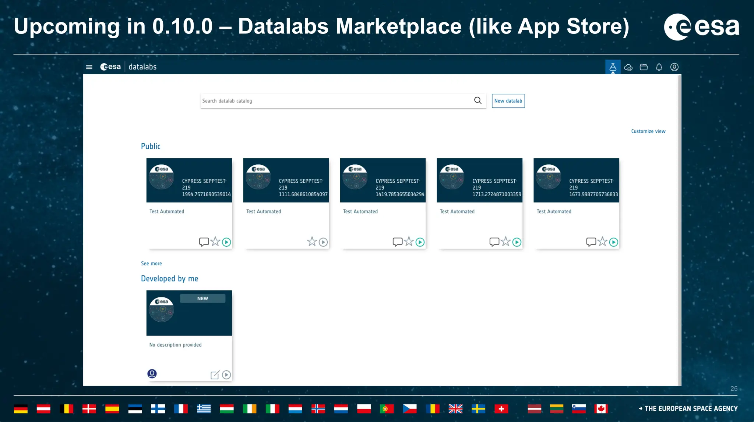This screenshot has height=422, width=754.
Task: Open comments on datalab 1713.2724871003359
Action: pyautogui.click(x=494, y=242)
